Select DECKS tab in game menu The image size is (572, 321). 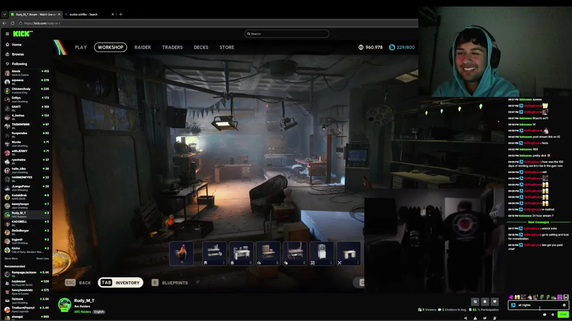coord(201,47)
